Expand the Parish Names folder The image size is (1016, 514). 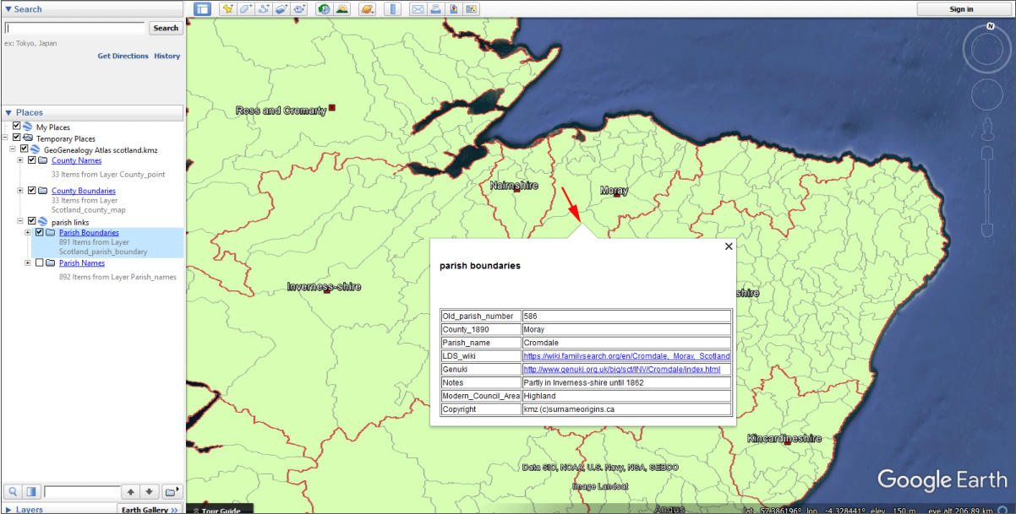point(29,262)
